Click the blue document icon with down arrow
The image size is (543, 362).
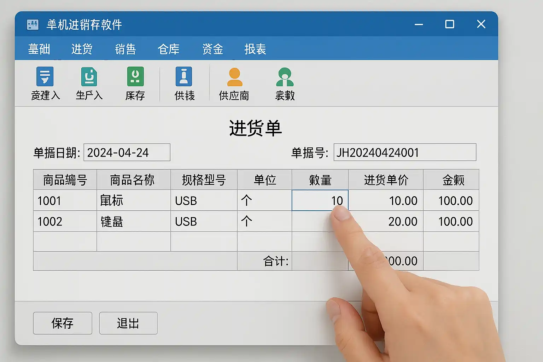pos(45,76)
